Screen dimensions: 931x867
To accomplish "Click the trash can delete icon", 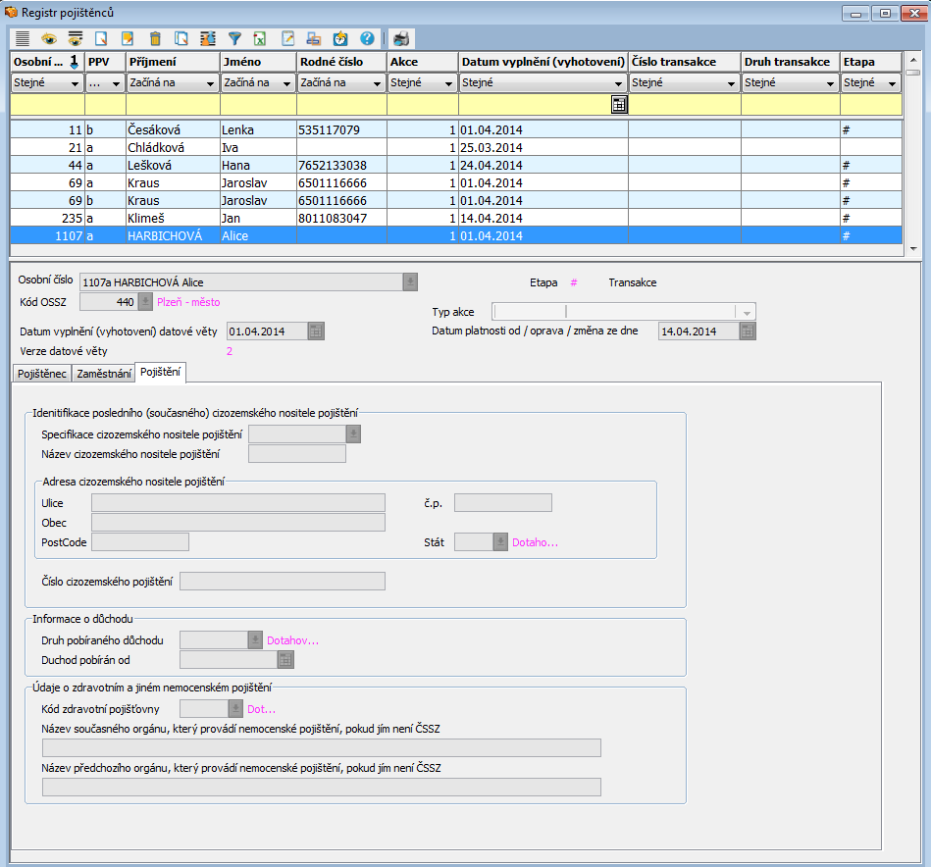I will pos(155,39).
